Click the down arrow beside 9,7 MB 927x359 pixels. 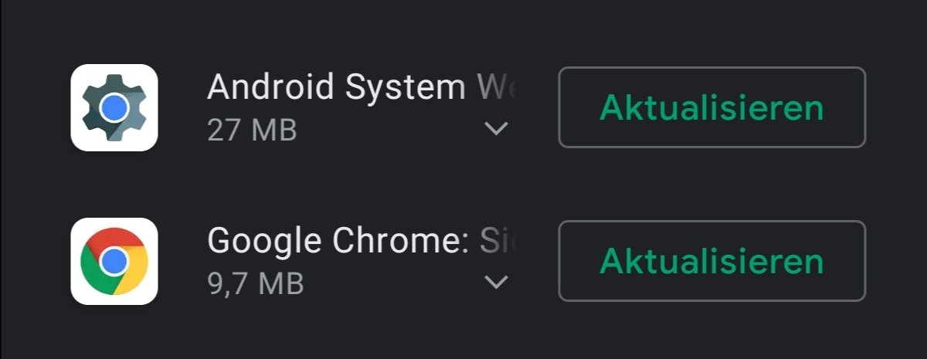pyautogui.click(x=496, y=283)
